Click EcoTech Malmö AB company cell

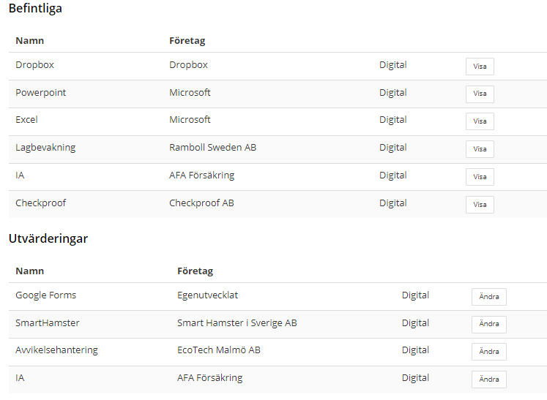click(219, 350)
